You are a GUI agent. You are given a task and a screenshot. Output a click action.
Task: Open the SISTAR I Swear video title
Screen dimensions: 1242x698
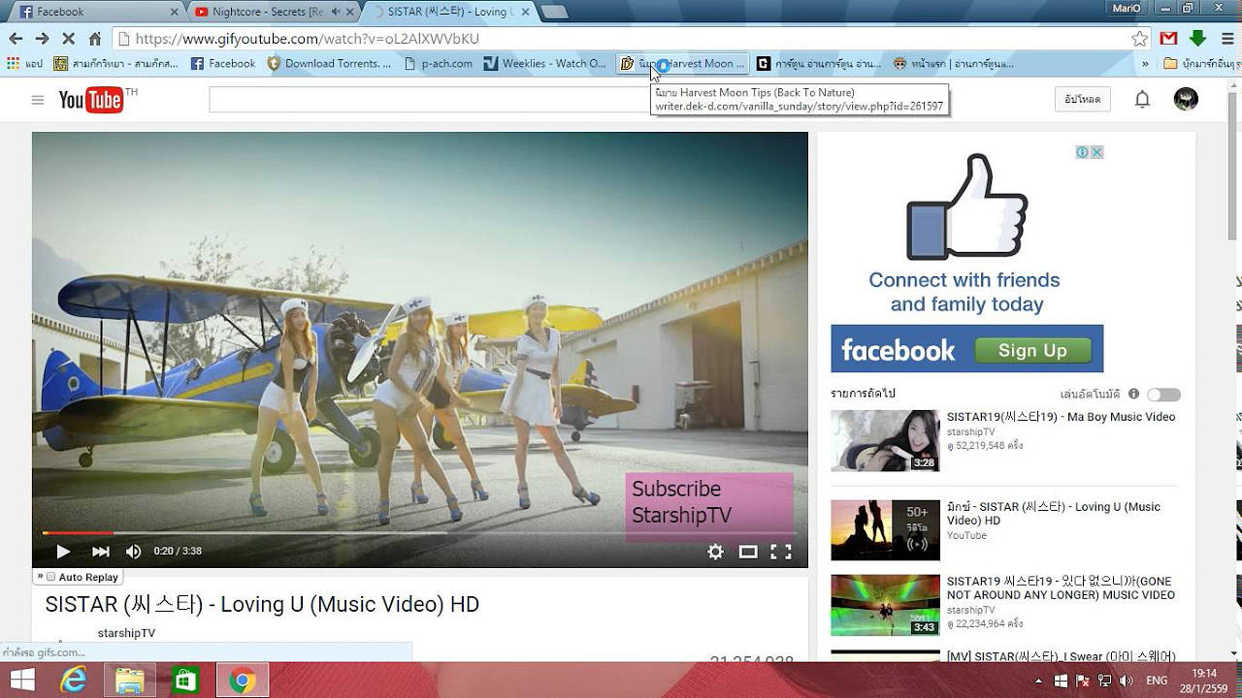(x=1062, y=656)
